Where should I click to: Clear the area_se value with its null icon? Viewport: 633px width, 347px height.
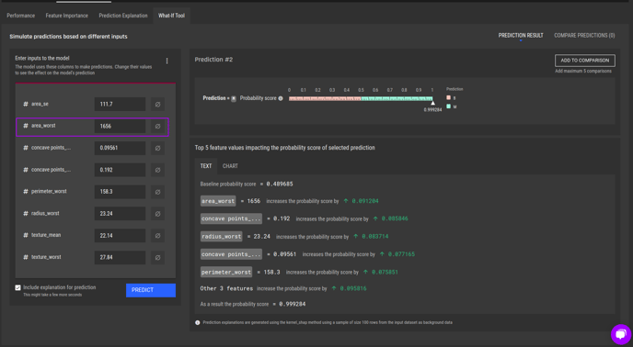click(x=157, y=104)
